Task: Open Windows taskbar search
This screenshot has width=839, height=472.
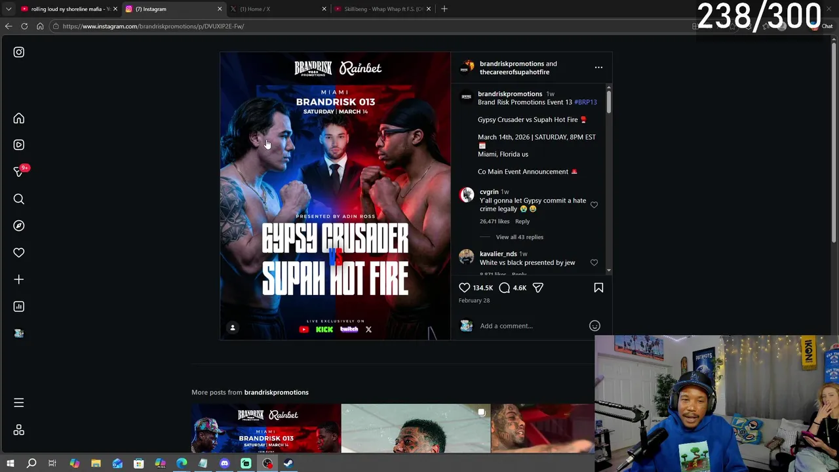Action: [x=31, y=463]
